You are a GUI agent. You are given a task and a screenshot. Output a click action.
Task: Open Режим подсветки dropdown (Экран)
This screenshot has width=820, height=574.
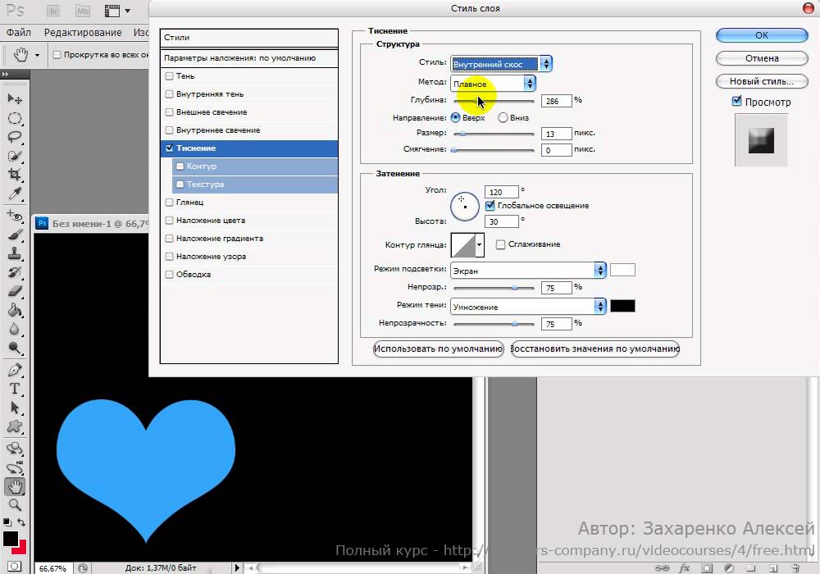coord(528,271)
